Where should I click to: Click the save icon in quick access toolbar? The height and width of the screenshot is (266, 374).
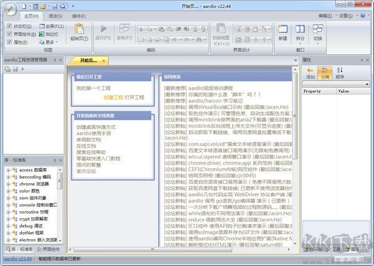55,6
